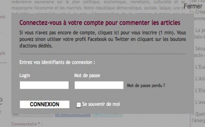Screen dimensions: 205x127
Task: Open the sidebar article starting "L'Eur"
Action: (200, 67)
